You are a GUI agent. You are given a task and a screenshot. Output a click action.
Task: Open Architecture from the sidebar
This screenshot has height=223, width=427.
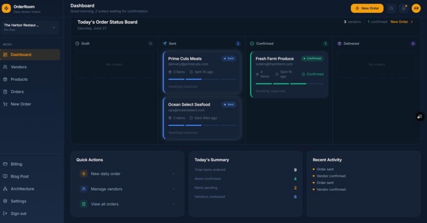30,189
